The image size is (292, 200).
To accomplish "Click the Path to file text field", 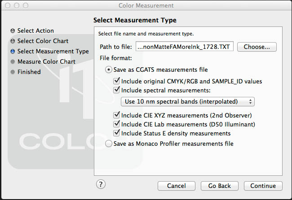I will click(184, 47).
